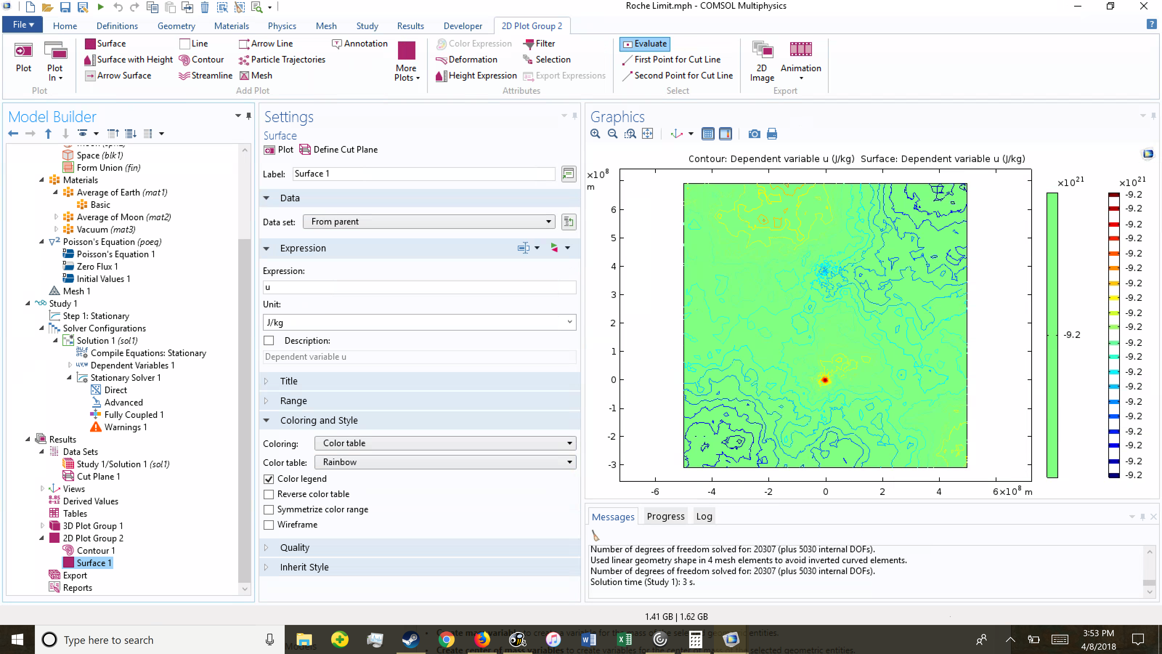Toggle the Wireframe checkbox

coord(269,525)
